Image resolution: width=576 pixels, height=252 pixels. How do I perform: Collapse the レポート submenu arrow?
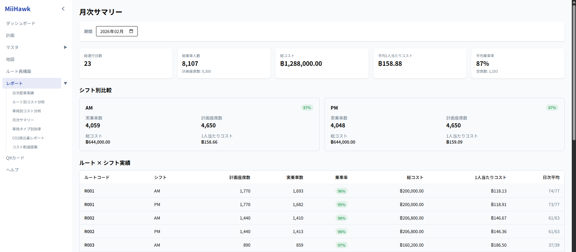point(65,83)
